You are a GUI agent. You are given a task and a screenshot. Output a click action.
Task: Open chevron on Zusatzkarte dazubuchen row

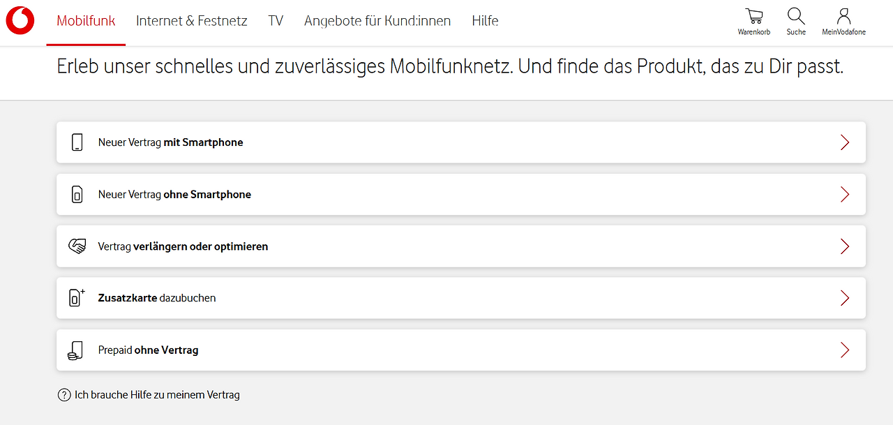tap(845, 298)
